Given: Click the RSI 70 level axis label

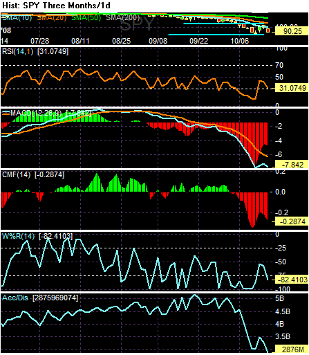Looking at the screenshot, I should coord(279,65).
